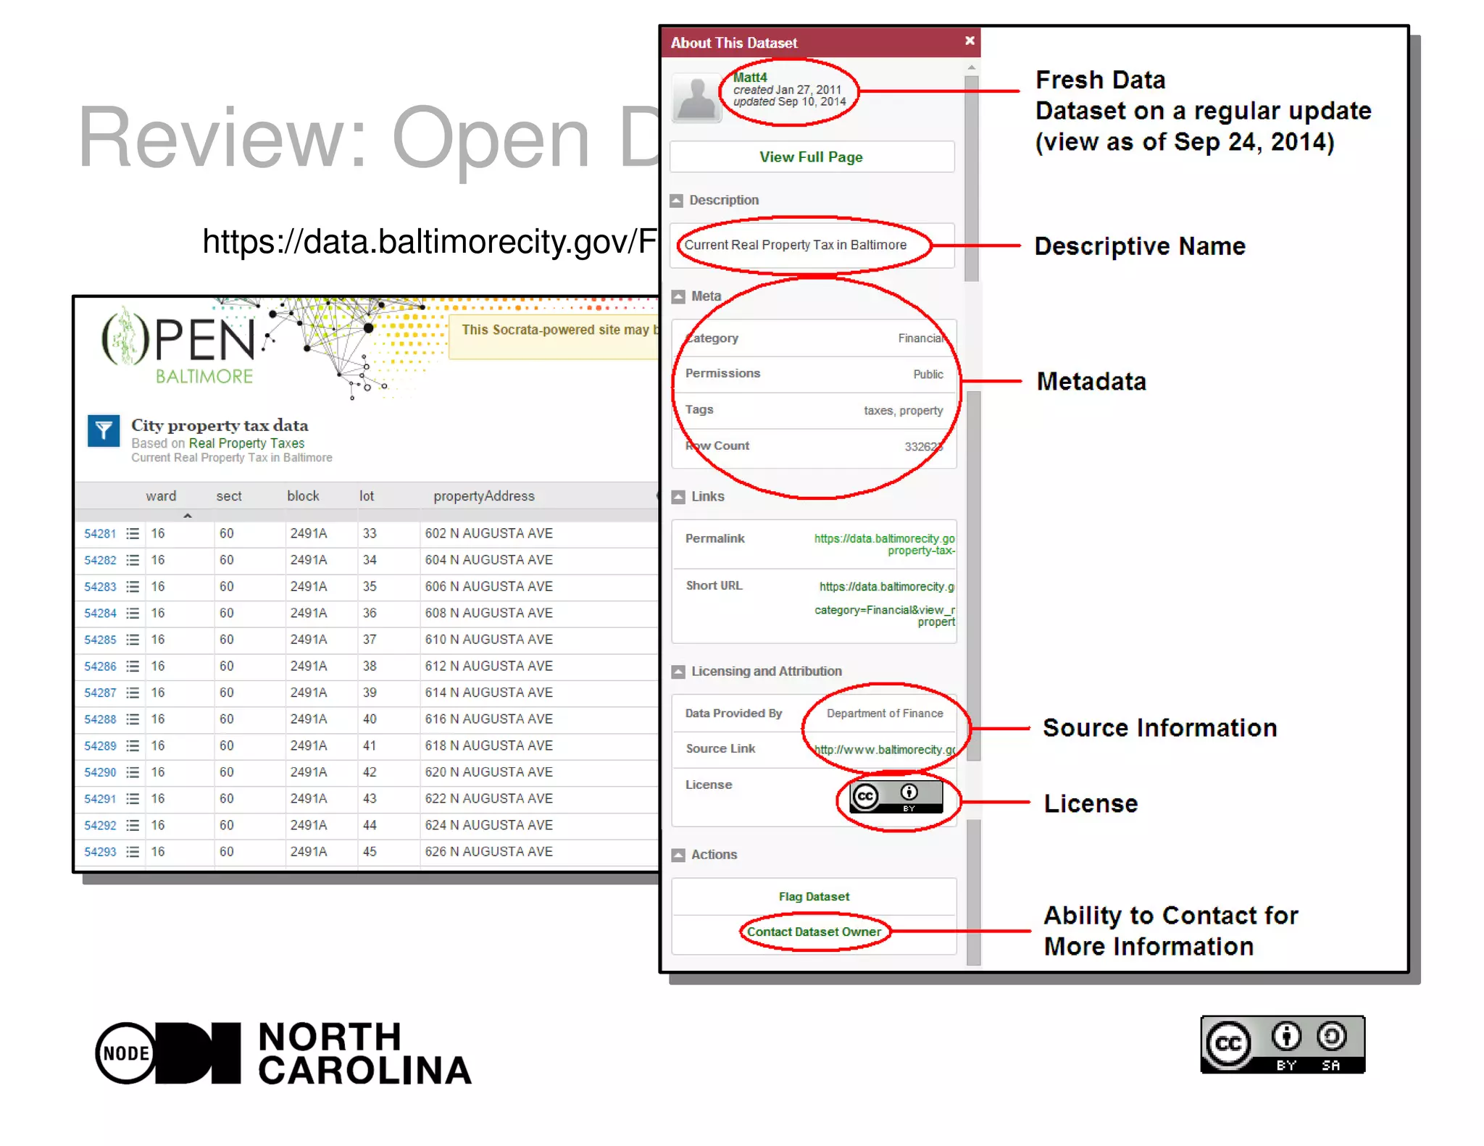Open the Short URL link
This screenshot has height=1146, width=1484.
coord(884,603)
